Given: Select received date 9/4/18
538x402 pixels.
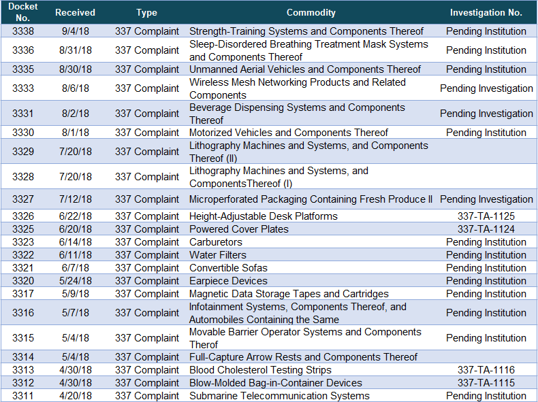Looking at the screenshot, I should (75, 31).
